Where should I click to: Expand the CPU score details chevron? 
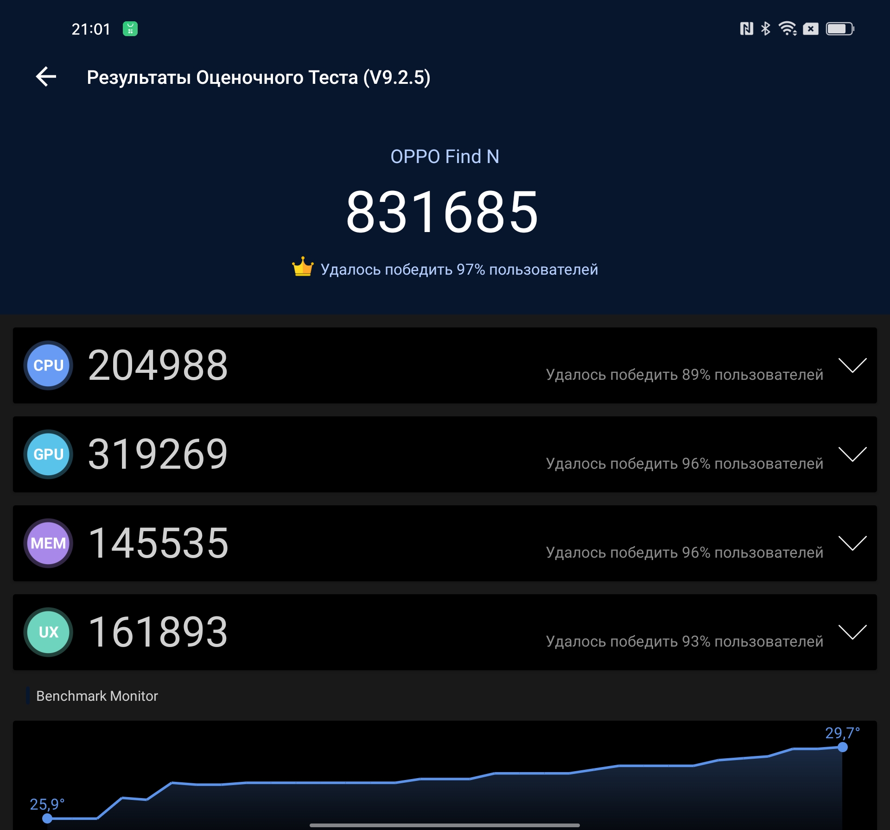[852, 365]
